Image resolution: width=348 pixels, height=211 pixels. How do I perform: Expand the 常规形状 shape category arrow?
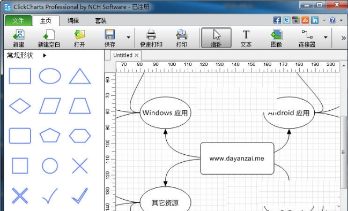click(45, 55)
